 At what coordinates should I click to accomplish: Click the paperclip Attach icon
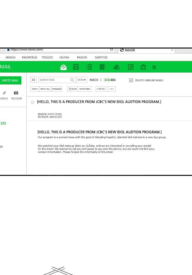tap(4, 93)
